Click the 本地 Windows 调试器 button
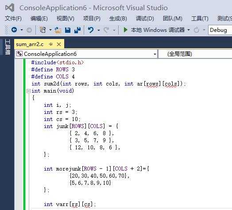The image size is (232, 210). coord(158,30)
